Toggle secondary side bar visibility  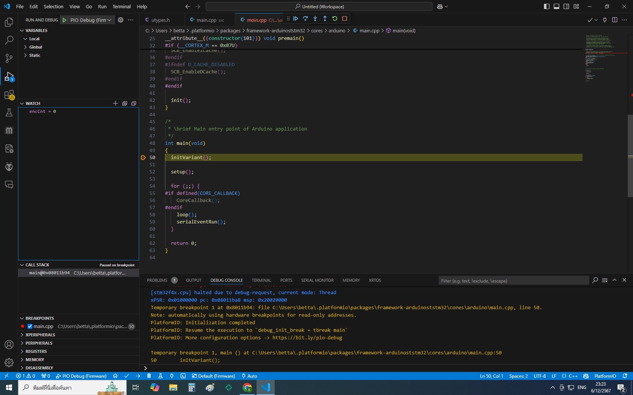(566, 6)
